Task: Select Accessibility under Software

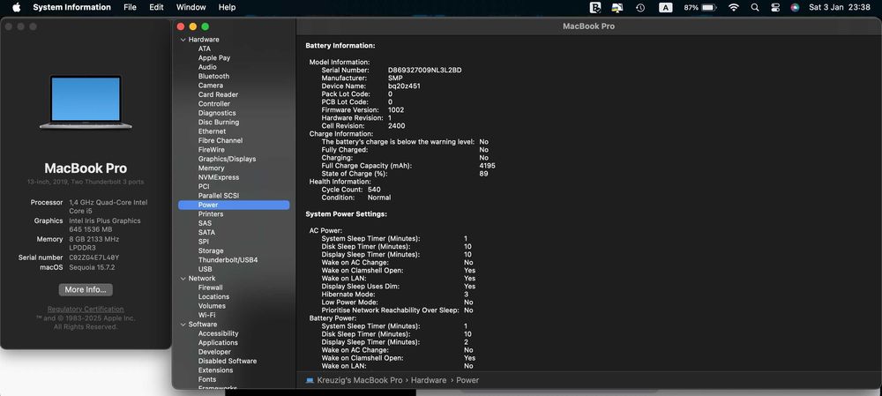Action: (x=218, y=333)
